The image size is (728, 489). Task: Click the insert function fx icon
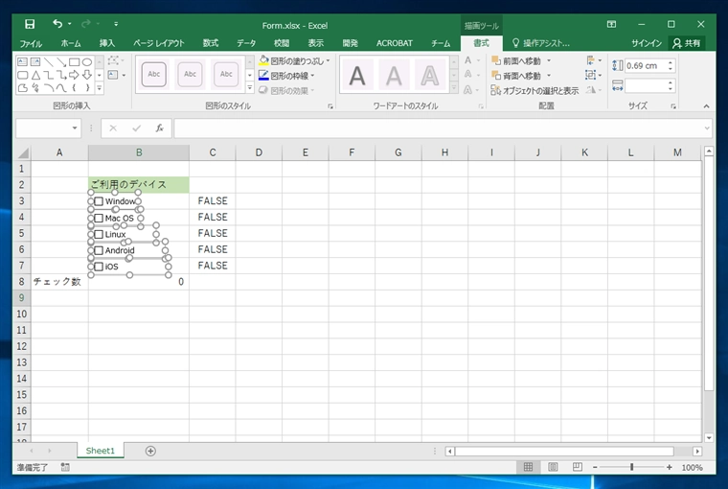tap(159, 128)
